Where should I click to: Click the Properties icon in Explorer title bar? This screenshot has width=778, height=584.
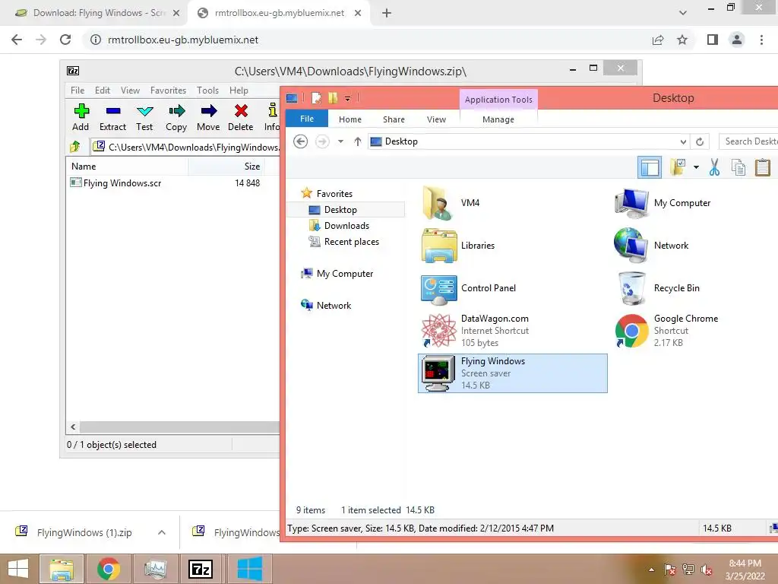point(316,98)
